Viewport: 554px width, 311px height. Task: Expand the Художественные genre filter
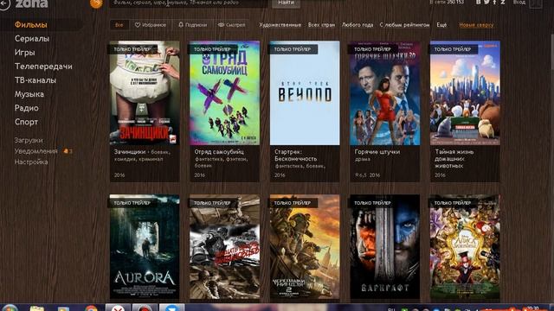[x=280, y=25]
